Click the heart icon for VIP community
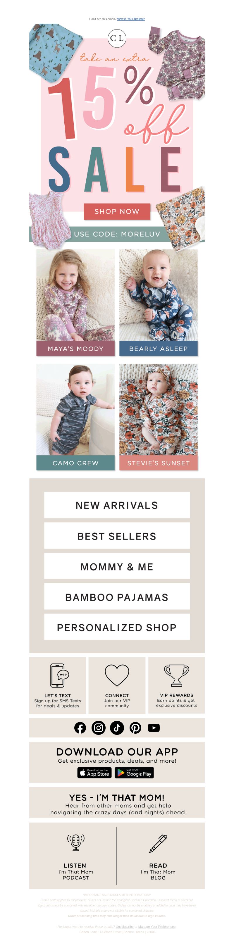Screen dimensions: 234x948 [117, 675]
